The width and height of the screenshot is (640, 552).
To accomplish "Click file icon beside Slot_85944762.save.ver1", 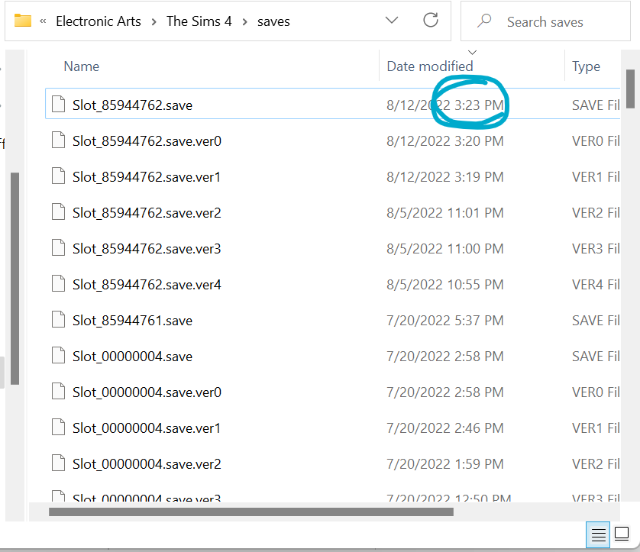I will pos(58,176).
